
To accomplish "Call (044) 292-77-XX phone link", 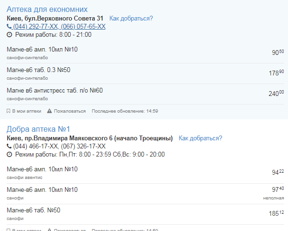I will coord(35,26).
